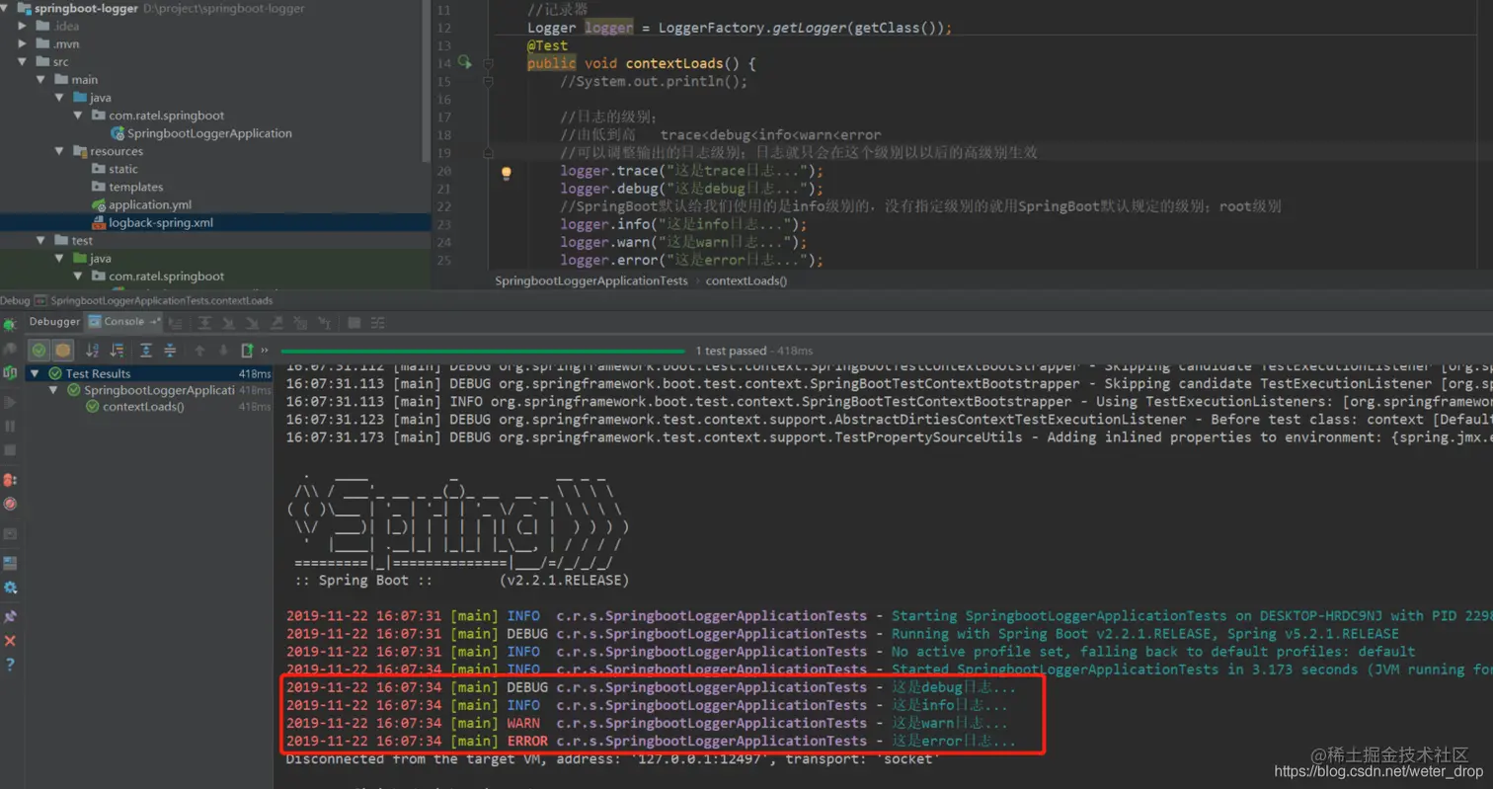Restore the debug layout from the sidebar

(x=10, y=563)
